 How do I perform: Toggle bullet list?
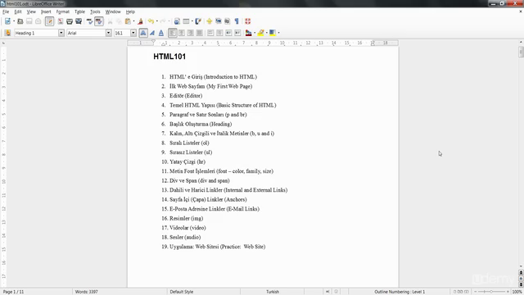tap(219, 33)
